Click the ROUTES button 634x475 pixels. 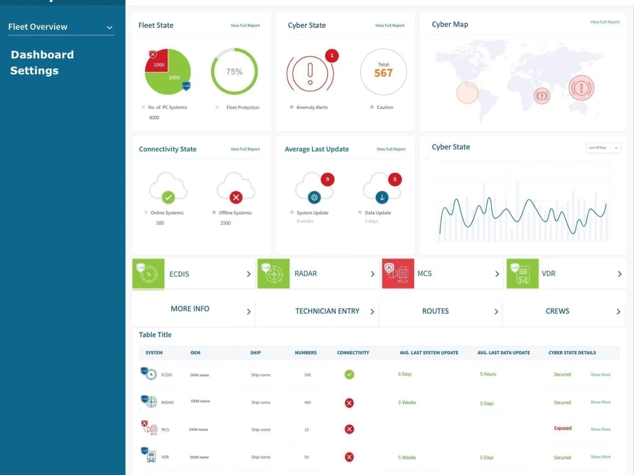click(436, 311)
